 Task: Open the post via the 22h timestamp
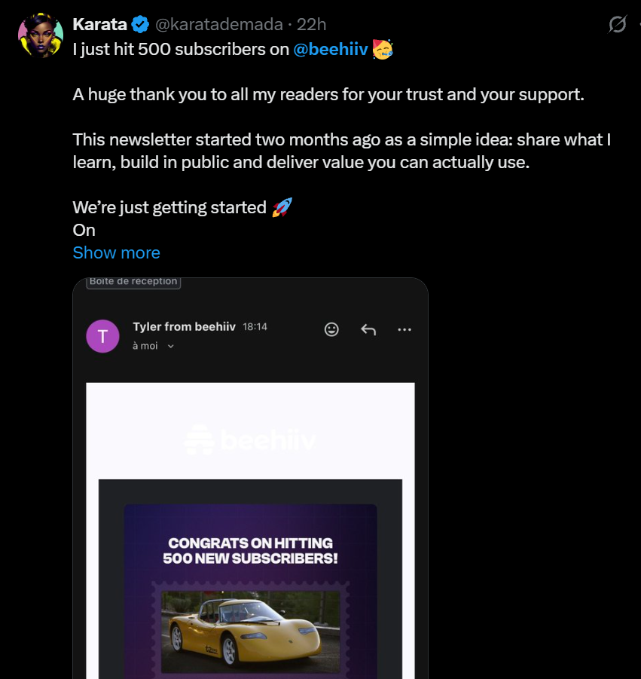(x=311, y=24)
